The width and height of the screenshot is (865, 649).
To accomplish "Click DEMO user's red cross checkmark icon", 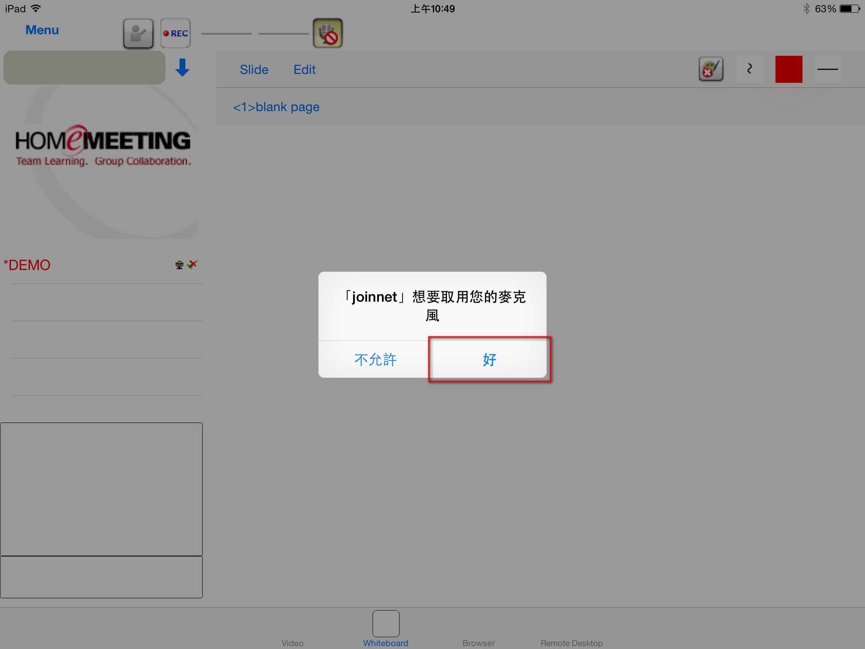I will pyautogui.click(x=192, y=265).
